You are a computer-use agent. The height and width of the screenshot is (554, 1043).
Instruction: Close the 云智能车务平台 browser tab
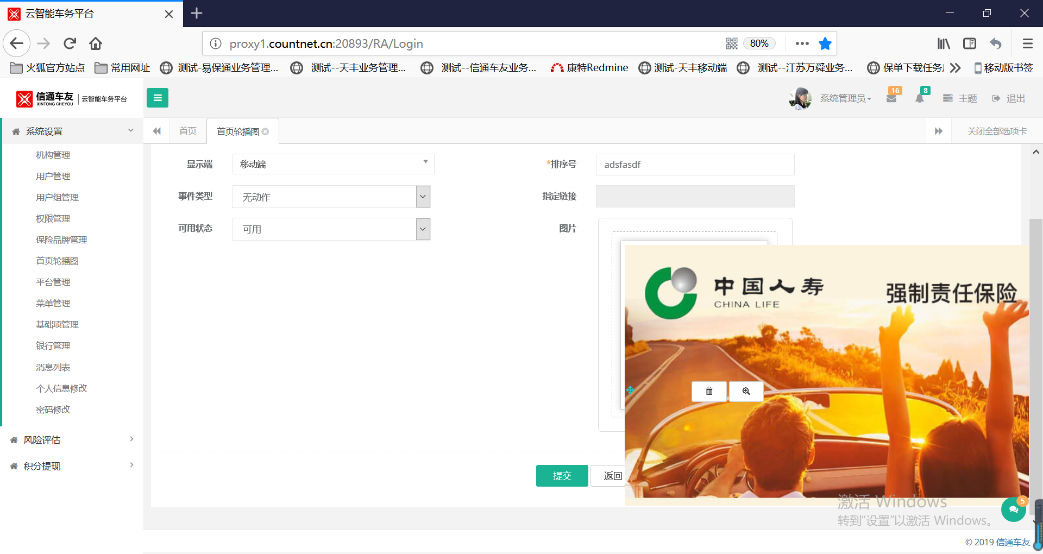[169, 14]
